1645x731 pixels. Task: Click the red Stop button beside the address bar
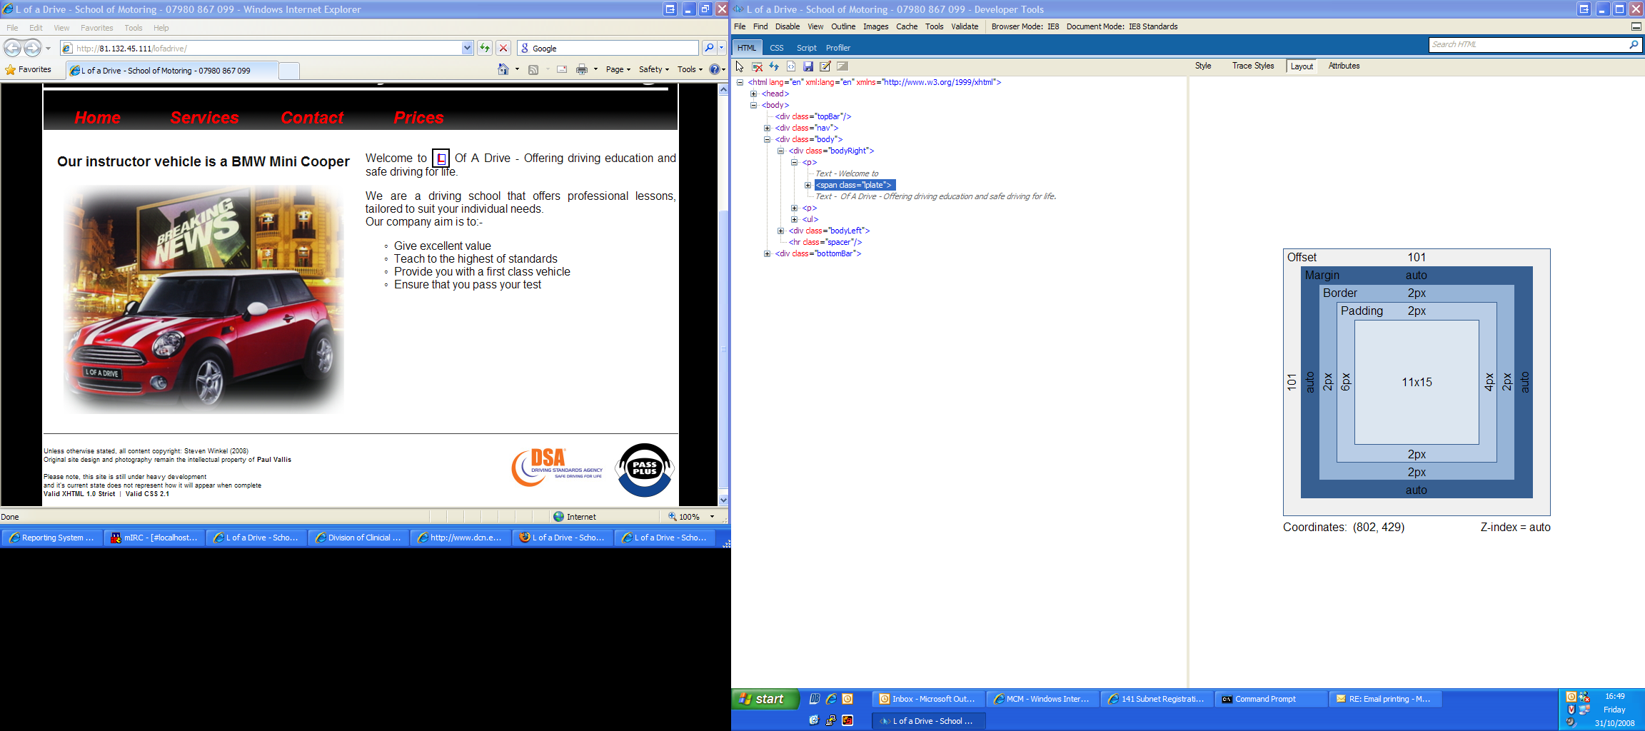(x=503, y=48)
